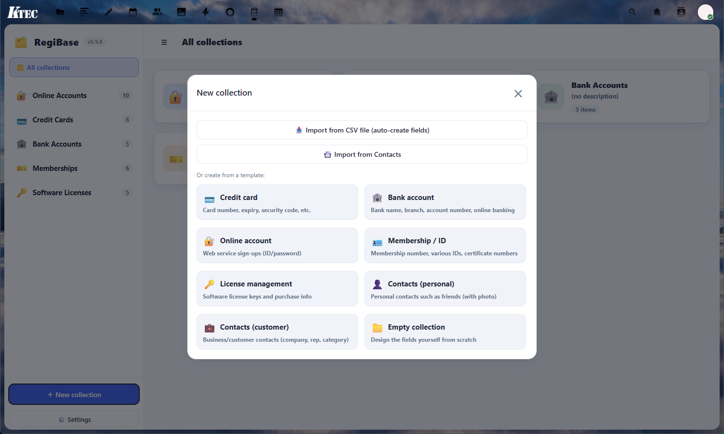Click the credit card icon beside Credit Cards
The width and height of the screenshot is (724, 434).
click(21, 120)
